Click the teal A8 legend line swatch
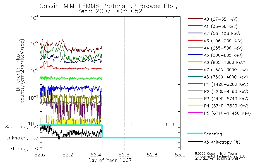 pyautogui.click(x=195, y=77)
